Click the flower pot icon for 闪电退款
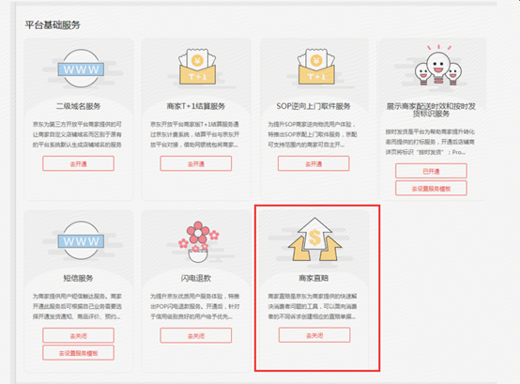 click(198, 241)
